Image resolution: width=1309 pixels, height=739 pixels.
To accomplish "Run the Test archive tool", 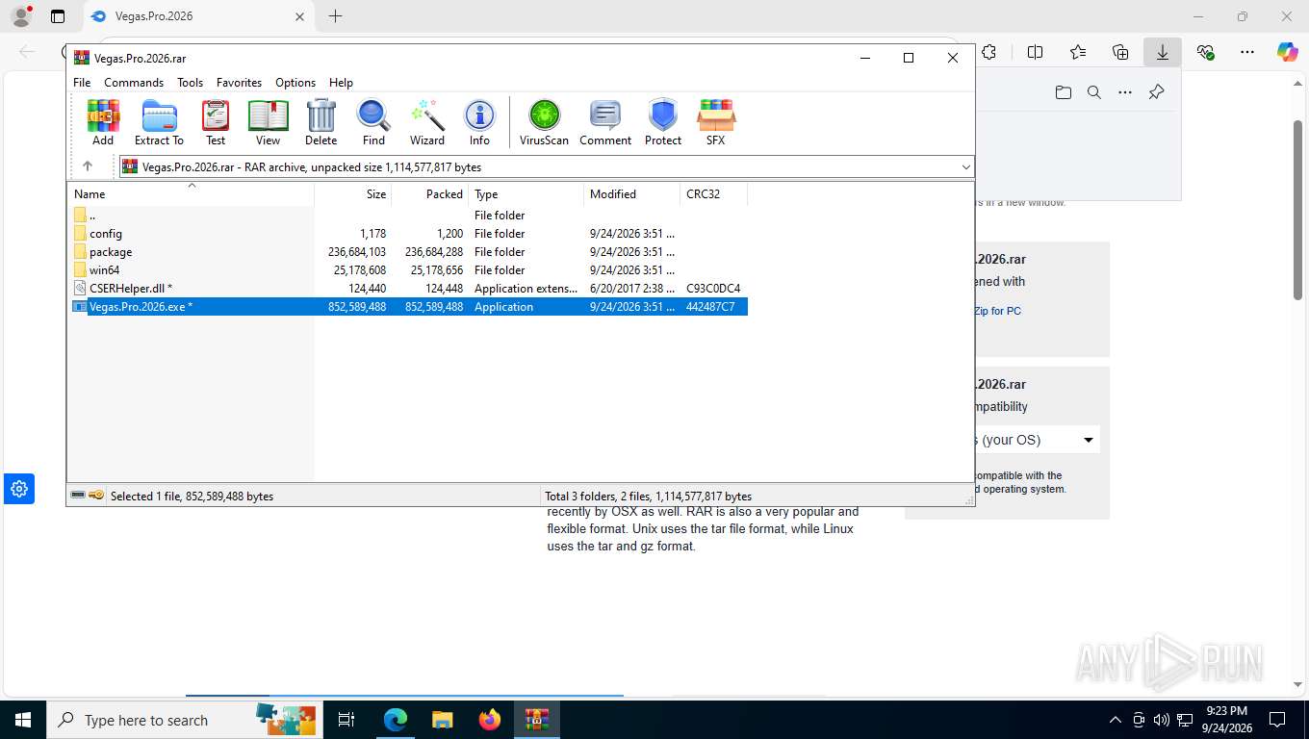I will (x=216, y=122).
